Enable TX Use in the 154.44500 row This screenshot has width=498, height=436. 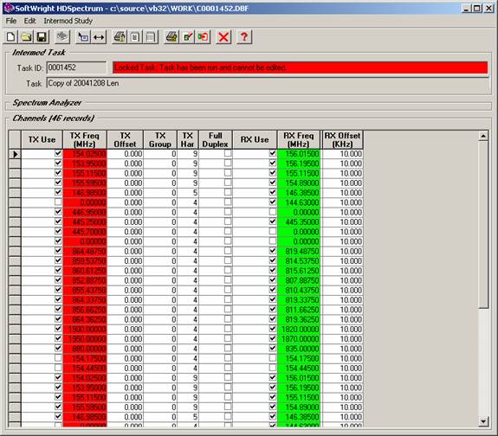tap(58, 368)
